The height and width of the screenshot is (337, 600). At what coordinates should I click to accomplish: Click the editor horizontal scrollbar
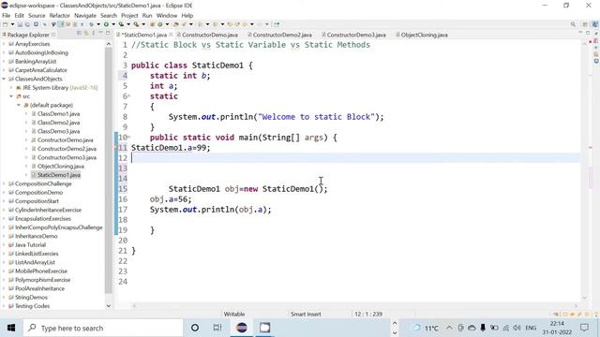(354, 305)
